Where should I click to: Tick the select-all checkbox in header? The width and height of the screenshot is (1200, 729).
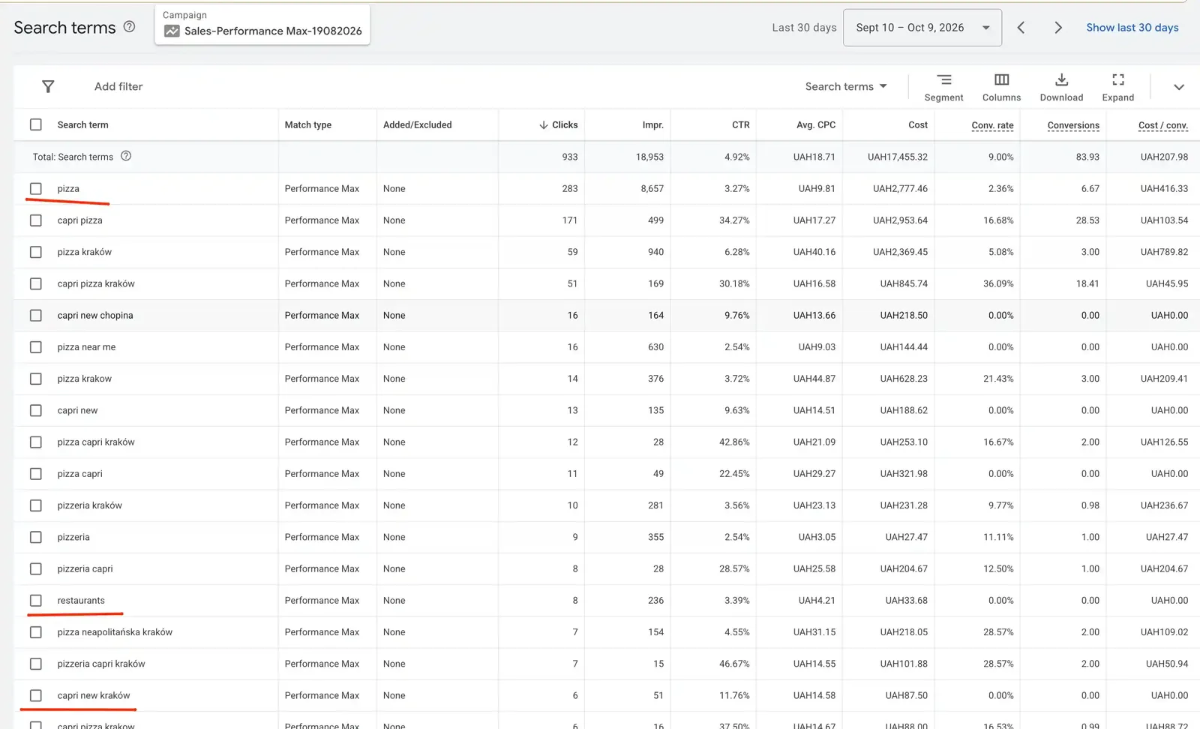pos(36,124)
